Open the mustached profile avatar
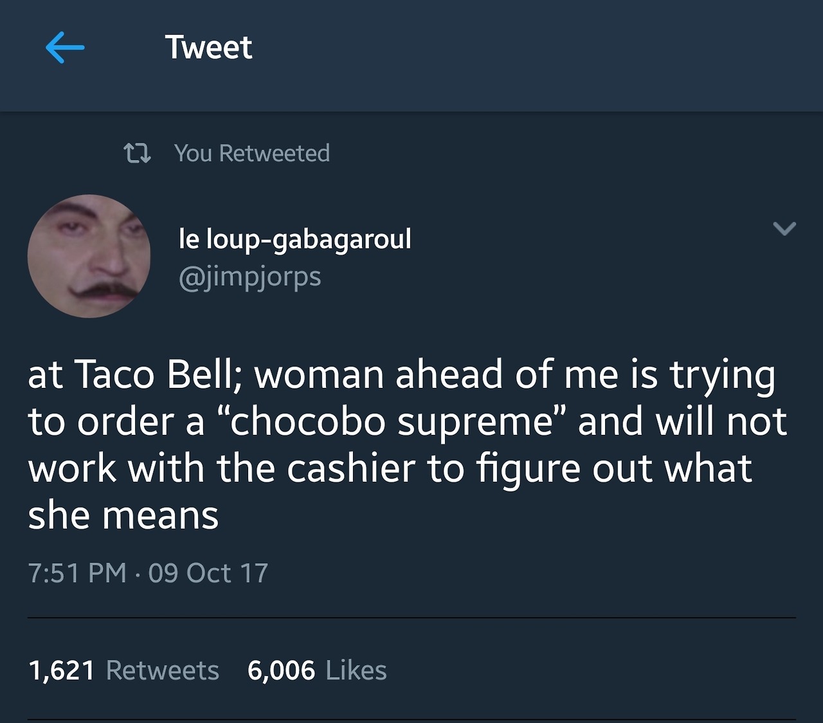Screen dimensions: 823x723 tap(89, 256)
